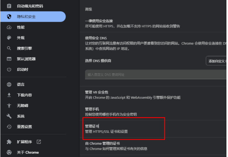Click the extensions puzzle piece icon
228x157 pixels.
pos(9,142)
